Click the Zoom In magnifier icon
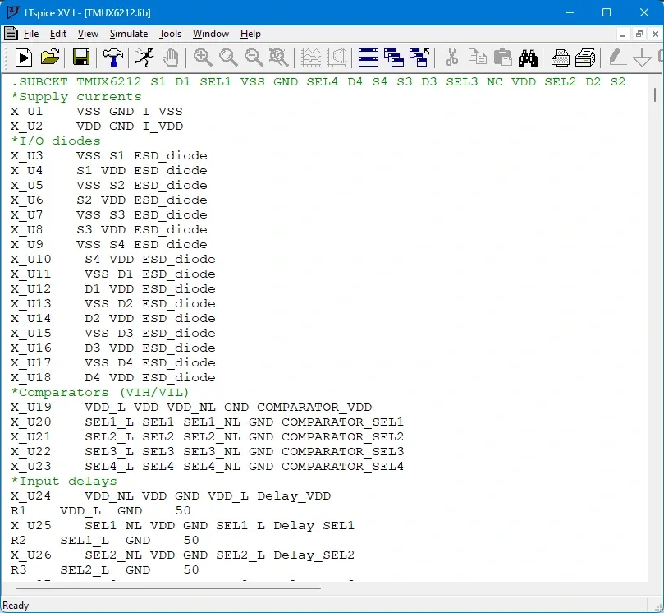 tap(203, 58)
